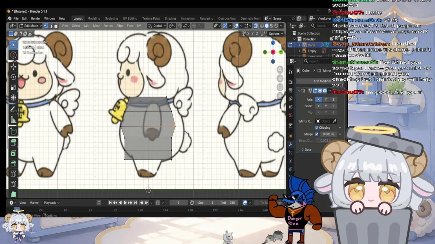Select the Extrude Region tool
The image size is (435, 244).
14,143
